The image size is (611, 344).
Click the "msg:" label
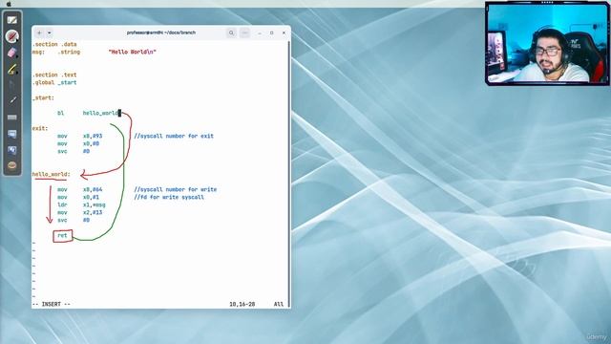tap(38, 52)
